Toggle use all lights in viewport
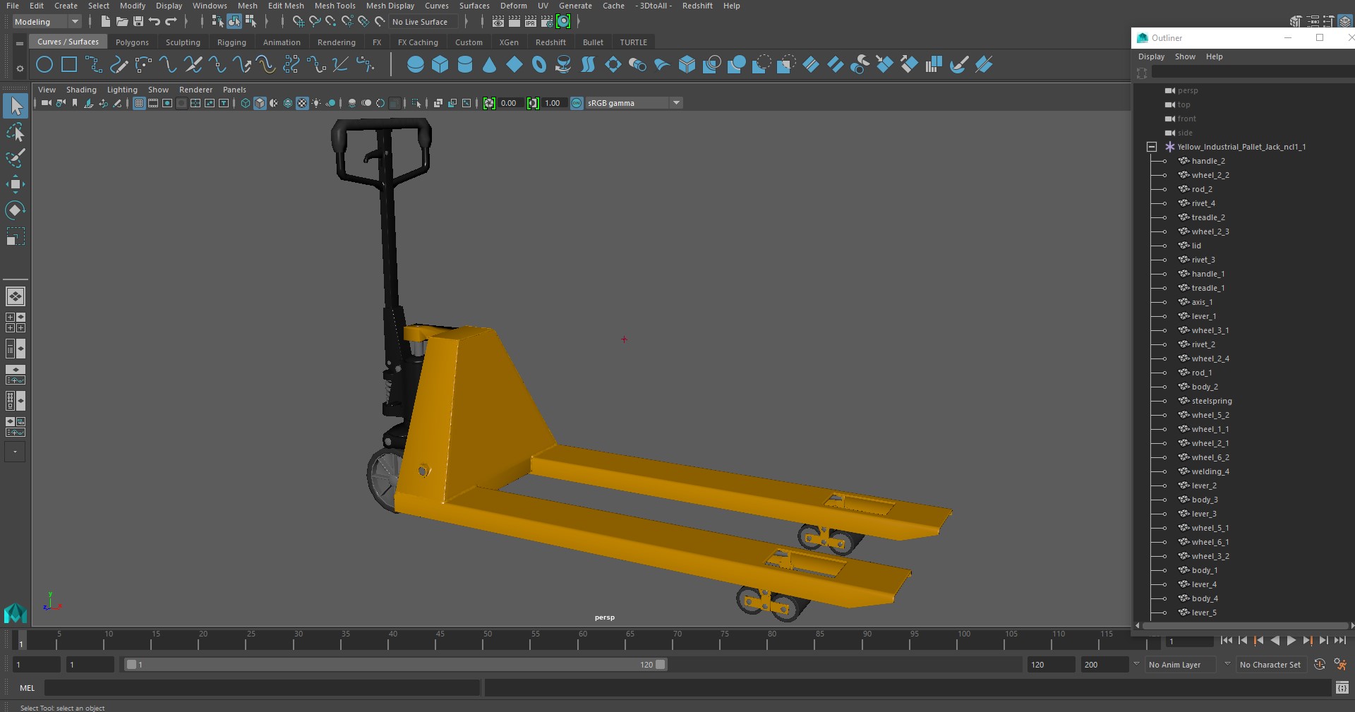 point(316,103)
